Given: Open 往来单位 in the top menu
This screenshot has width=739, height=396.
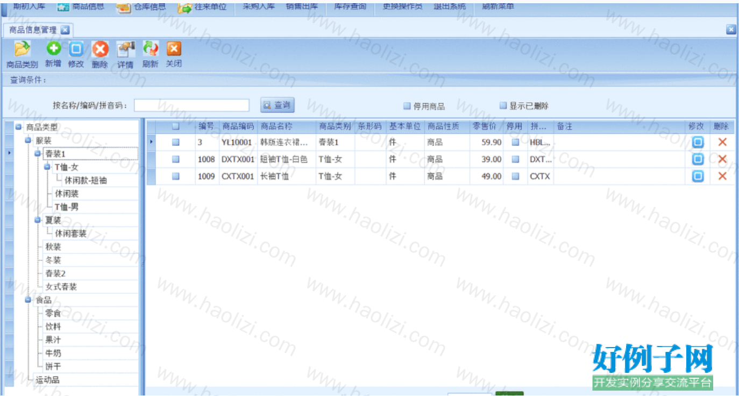Looking at the screenshot, I should pyautogui.click(x=203, y=8).
